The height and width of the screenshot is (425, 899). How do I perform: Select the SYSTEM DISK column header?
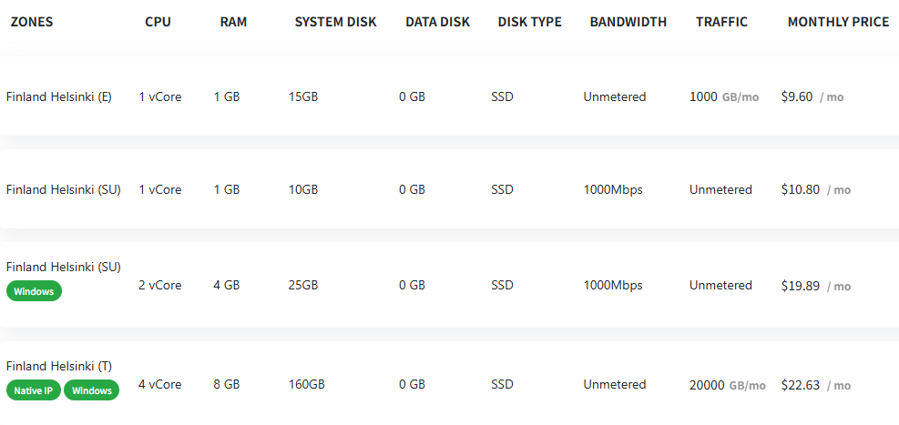coord(335,22)
